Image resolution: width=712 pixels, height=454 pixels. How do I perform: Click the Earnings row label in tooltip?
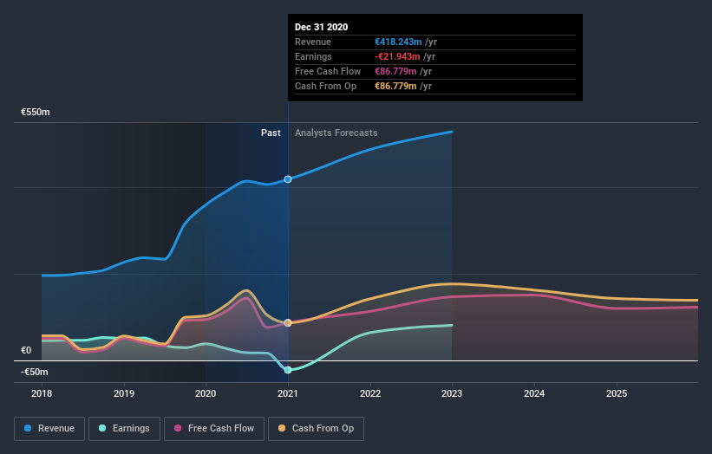tap(313, 56)
